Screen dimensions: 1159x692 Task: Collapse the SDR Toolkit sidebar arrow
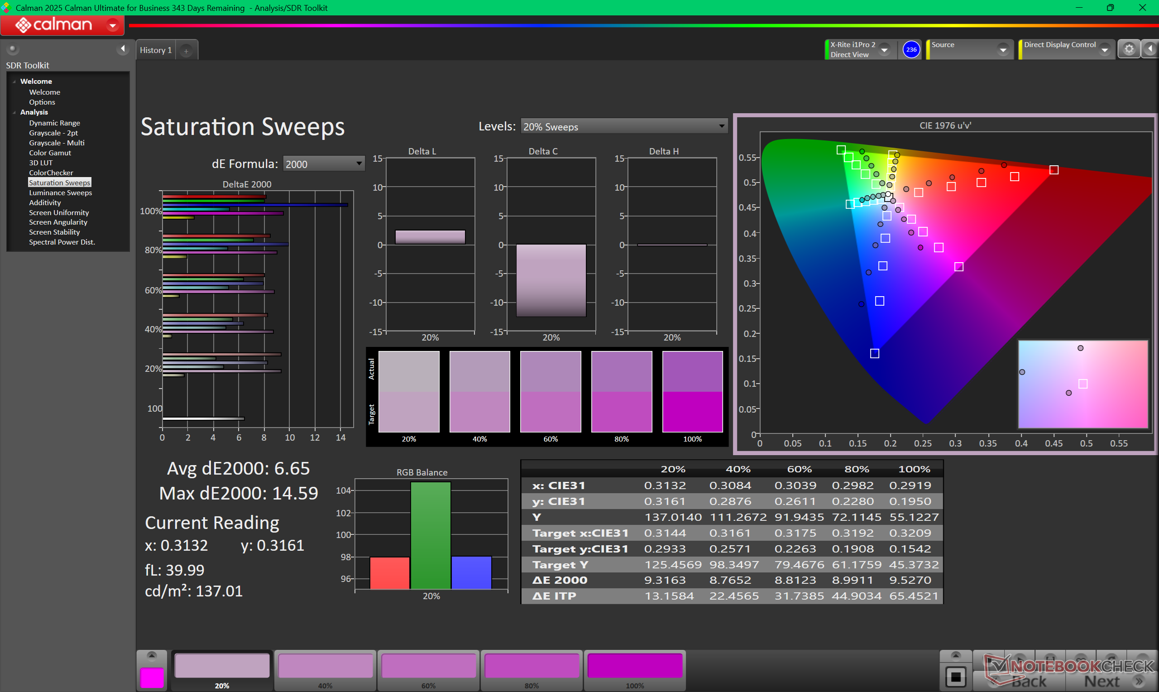click(x=123, y=48)
